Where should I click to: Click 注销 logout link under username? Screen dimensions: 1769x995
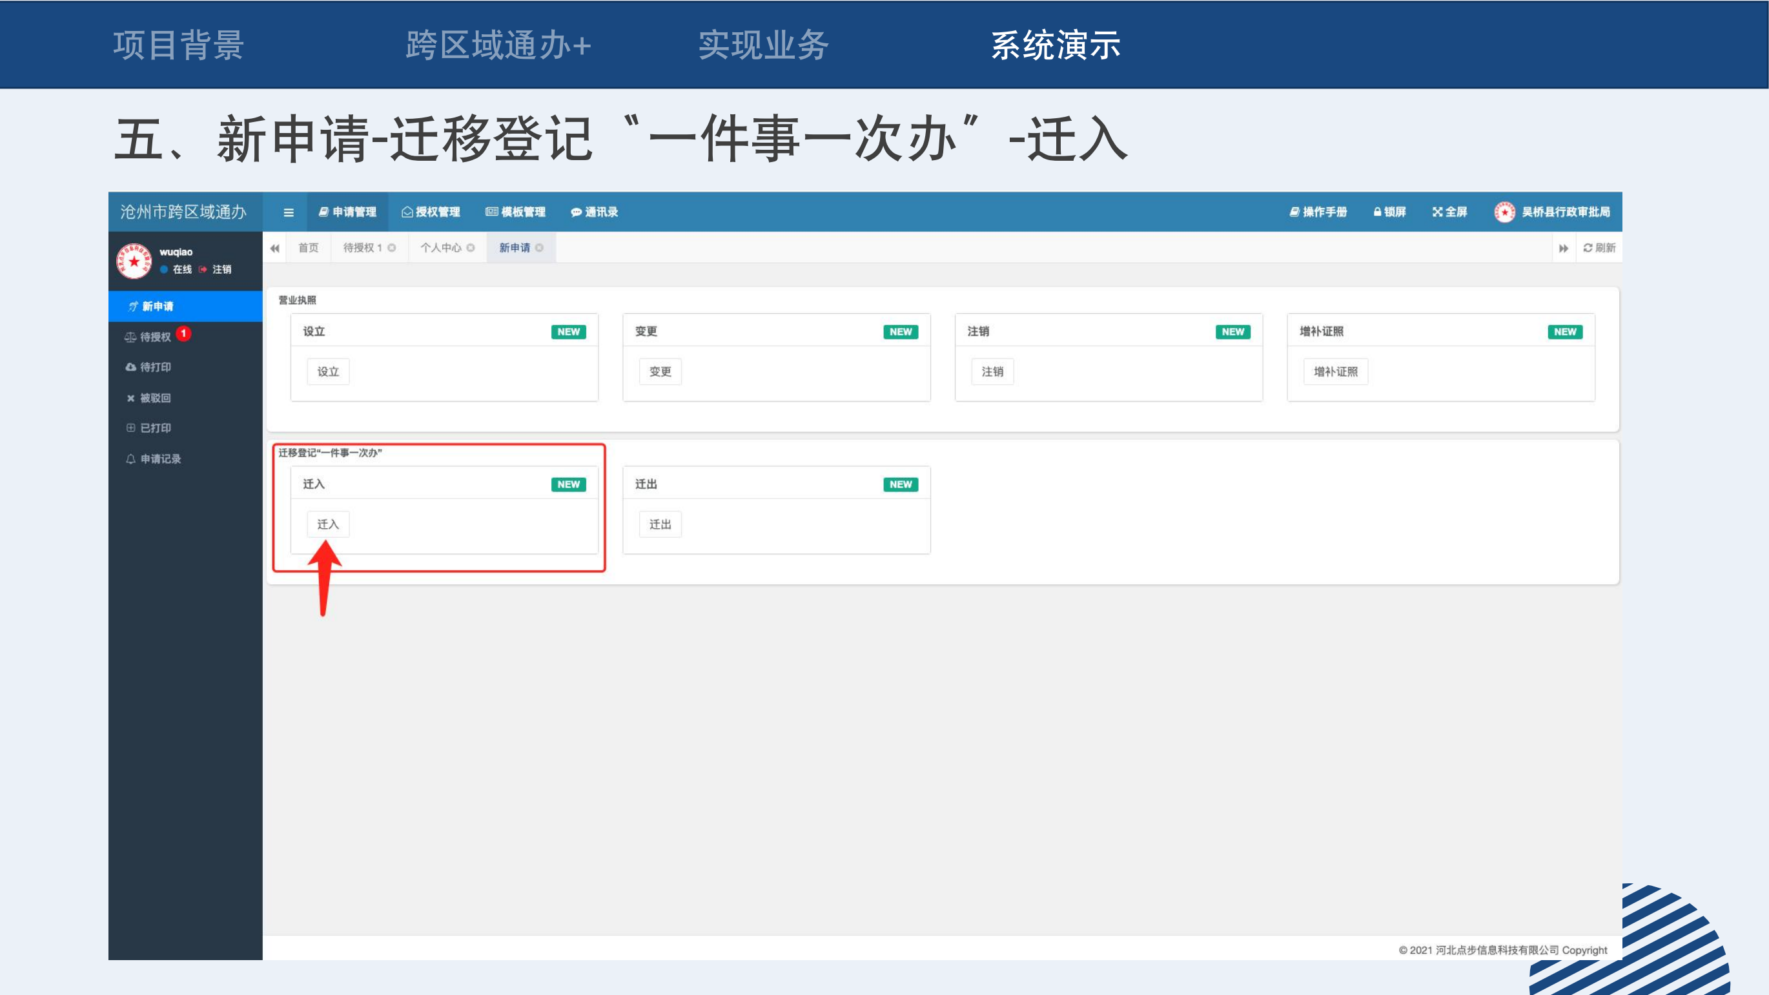[x=221, y=269]
